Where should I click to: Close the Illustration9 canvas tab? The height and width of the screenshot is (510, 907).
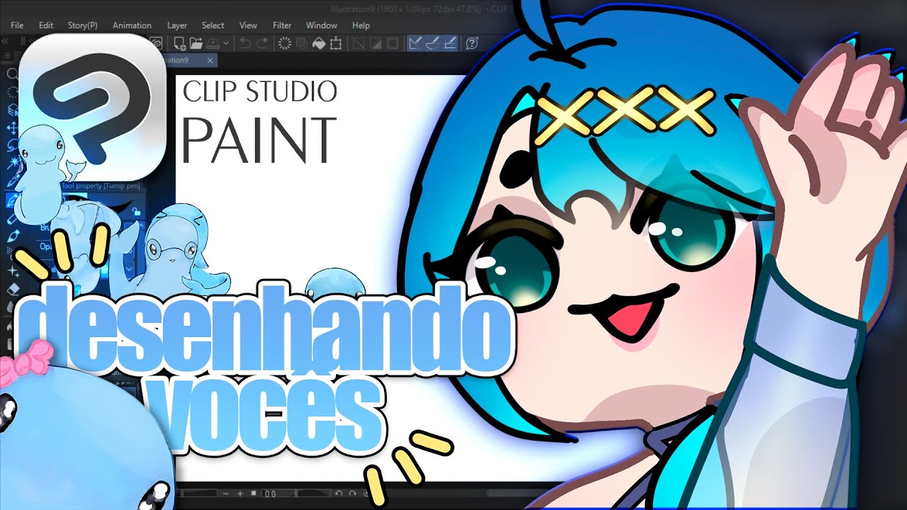(x=210, y=61)
